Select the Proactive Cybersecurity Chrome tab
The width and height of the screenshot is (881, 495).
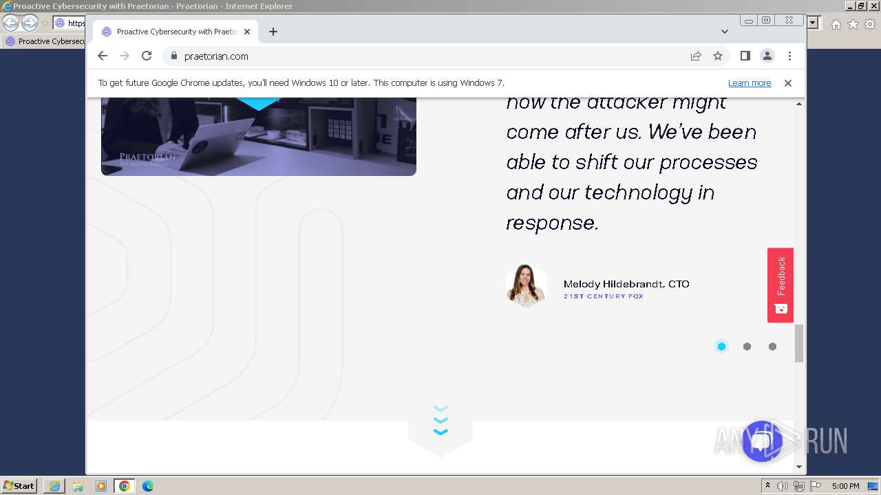(x=176, y=32)
